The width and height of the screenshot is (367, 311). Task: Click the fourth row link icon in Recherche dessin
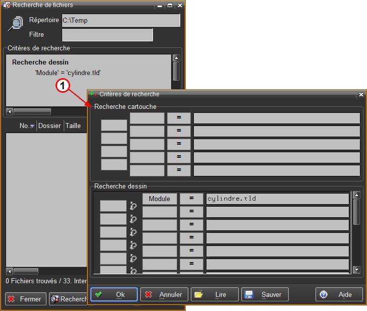134,245
